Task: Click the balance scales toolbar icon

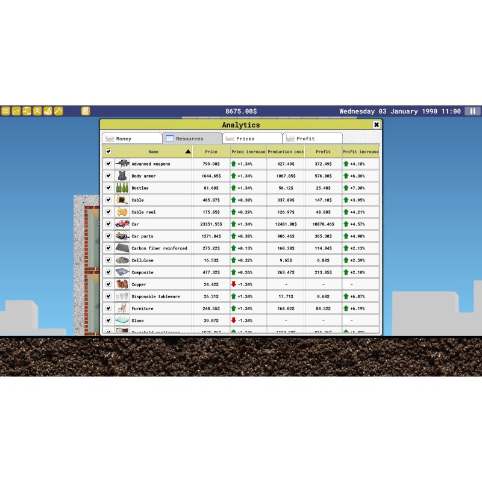Action: coord(27,111)
